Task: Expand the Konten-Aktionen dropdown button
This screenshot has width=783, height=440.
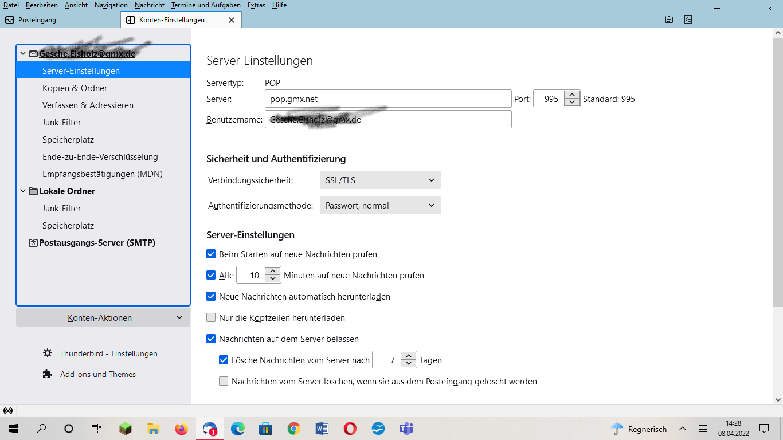Action: pos(103,318)
